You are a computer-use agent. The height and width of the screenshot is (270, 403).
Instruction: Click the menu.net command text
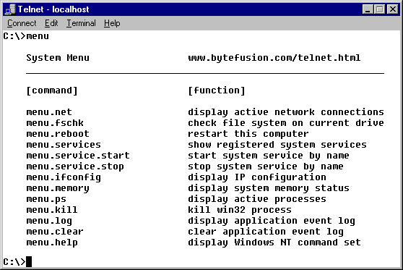pyautogui.click(x=49, y=112)
